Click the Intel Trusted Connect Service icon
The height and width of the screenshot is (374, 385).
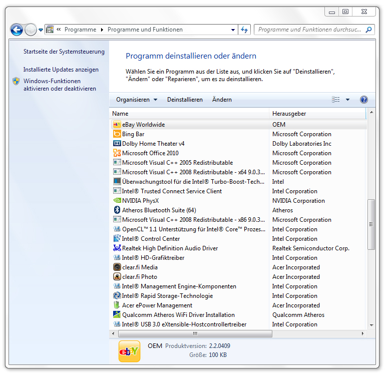pos(117,191)
